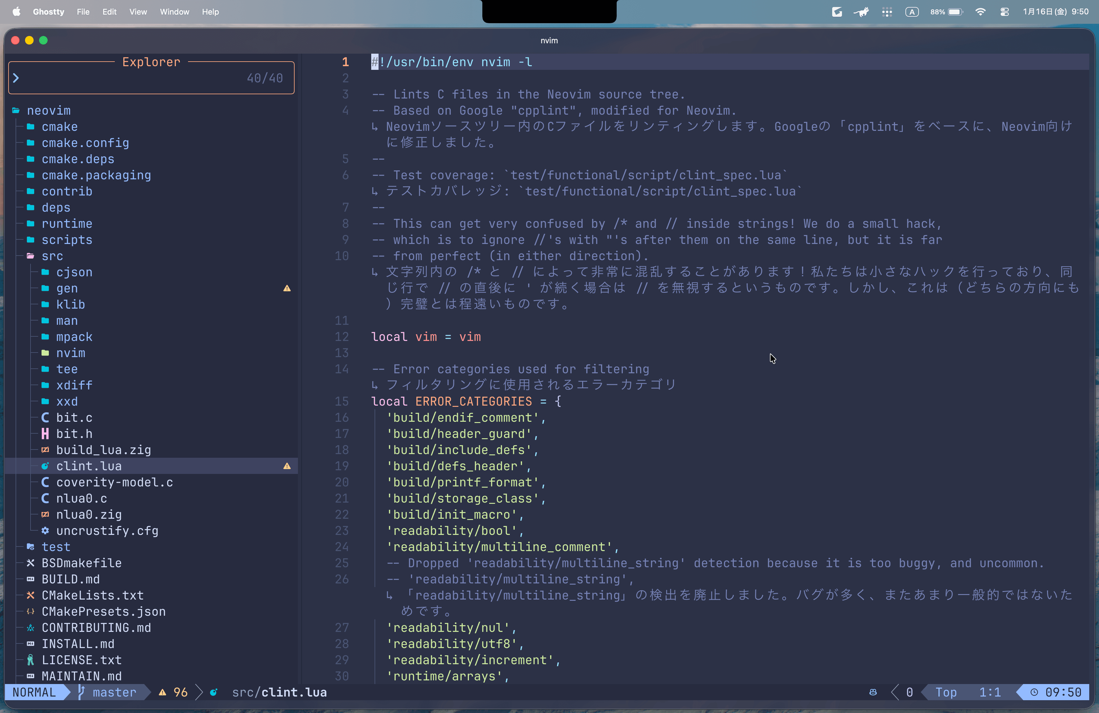Select the cmake.packaging folder
The height and width of the screenshot is (713, 1099).
(x=96, y=175)
